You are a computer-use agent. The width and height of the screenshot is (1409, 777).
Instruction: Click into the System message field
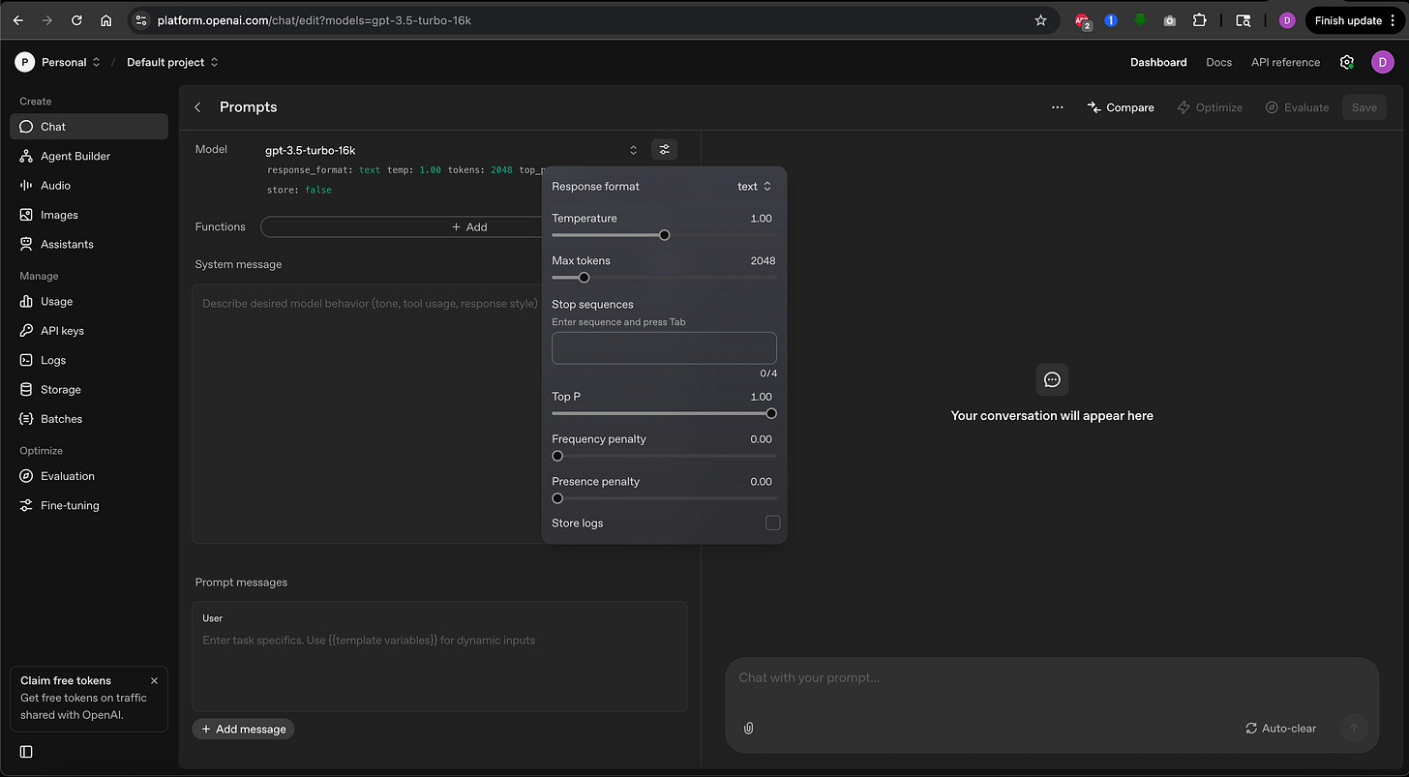coord(439,413)
